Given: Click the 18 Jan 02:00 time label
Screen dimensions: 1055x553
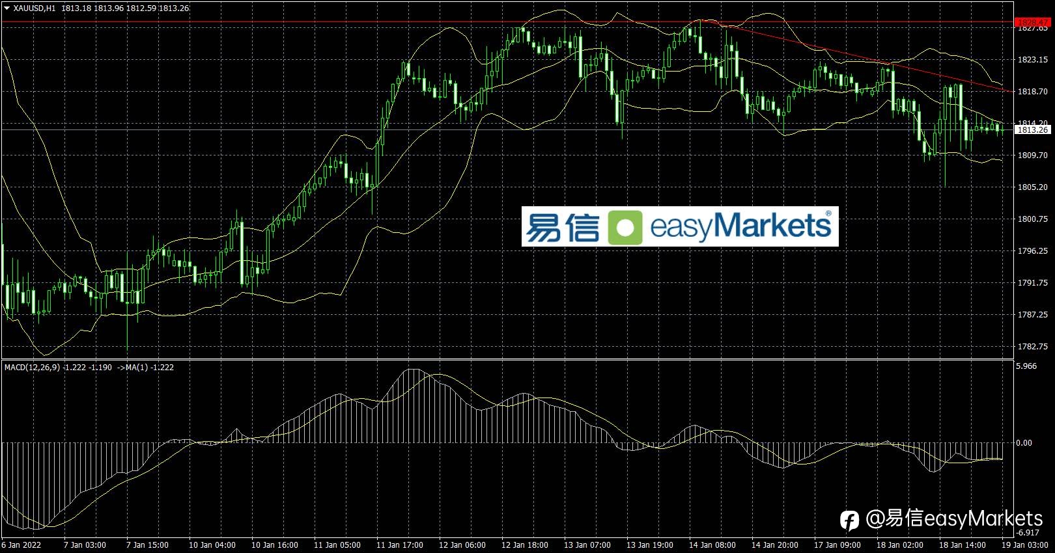Looking at the screenshot, I should point(900,545).
